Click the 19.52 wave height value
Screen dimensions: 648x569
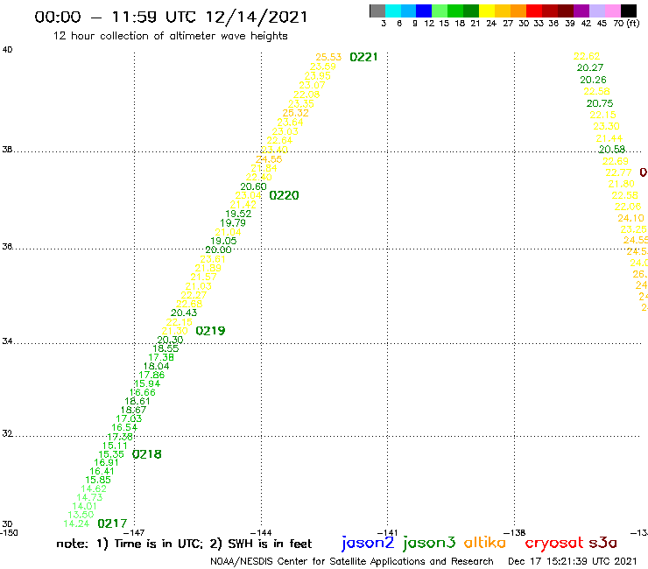coord(238,214)
